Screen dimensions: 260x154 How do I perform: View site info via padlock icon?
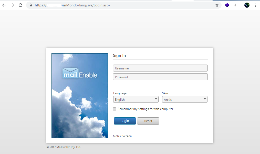[31, 5]
